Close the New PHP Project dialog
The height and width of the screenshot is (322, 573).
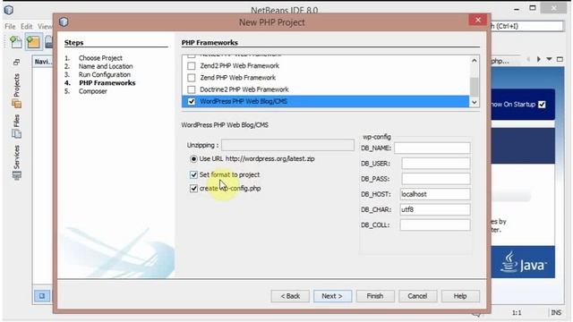click(477, 20)
